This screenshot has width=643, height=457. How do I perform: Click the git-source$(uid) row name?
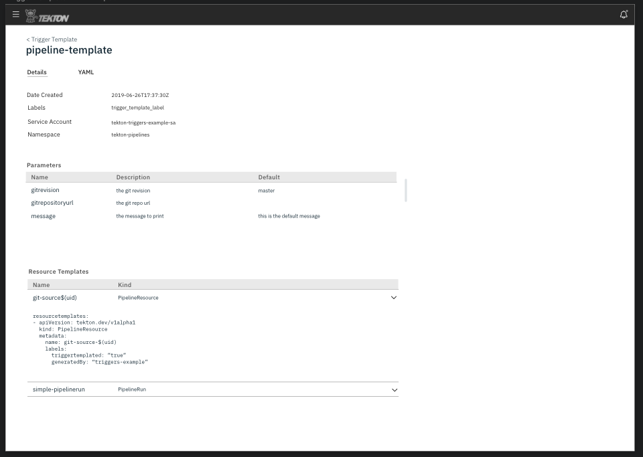[x=54, y=298]
